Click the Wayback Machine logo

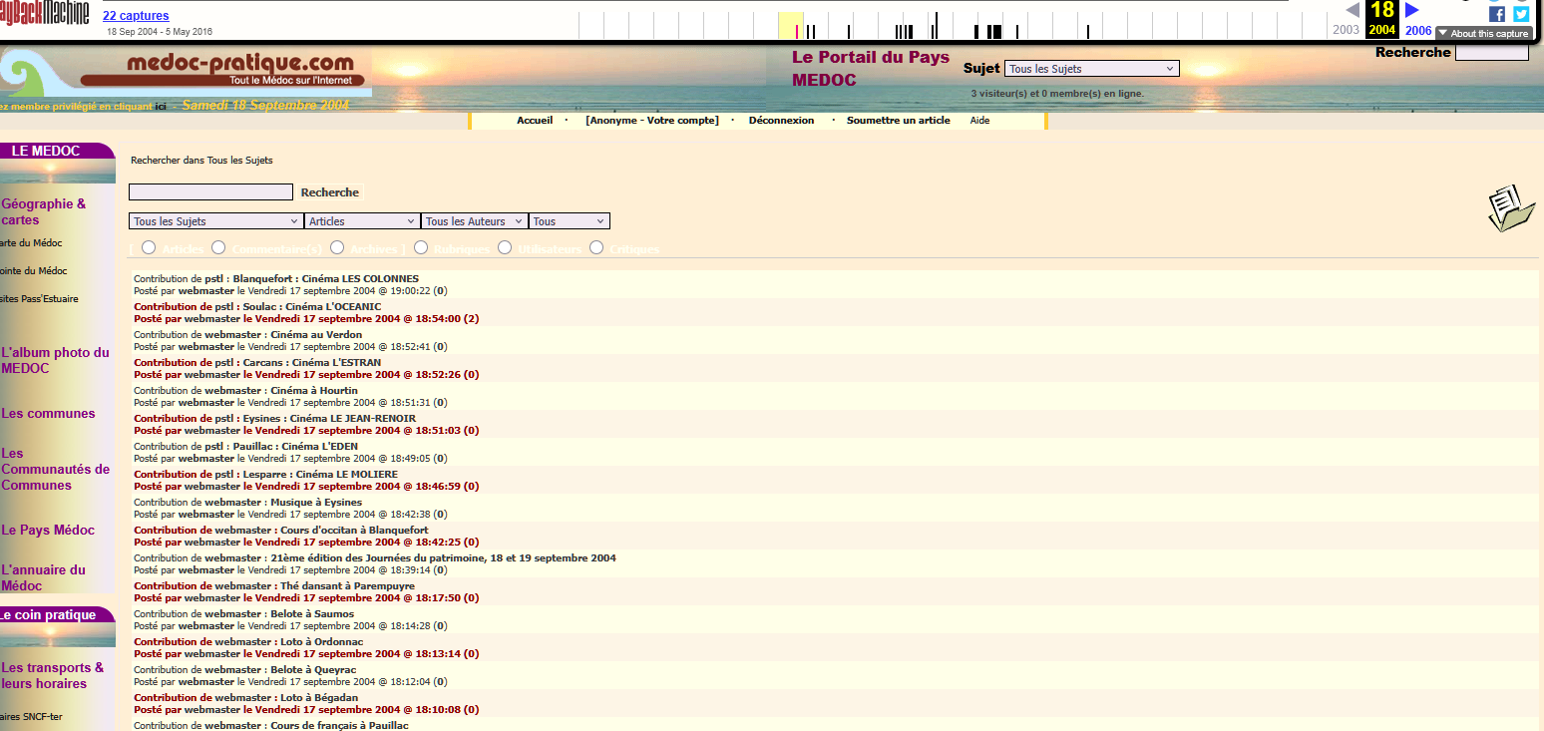tap(45, 13)
